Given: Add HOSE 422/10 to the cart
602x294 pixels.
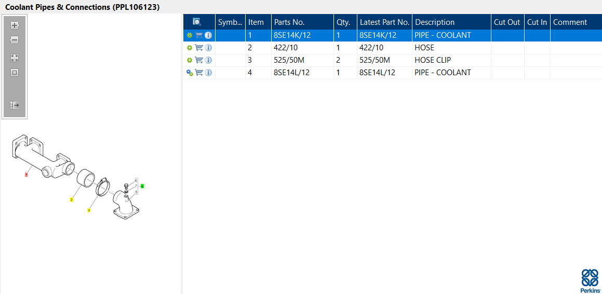Looking at the screenshot, I should pyautogui.click(x=199, y=48).
